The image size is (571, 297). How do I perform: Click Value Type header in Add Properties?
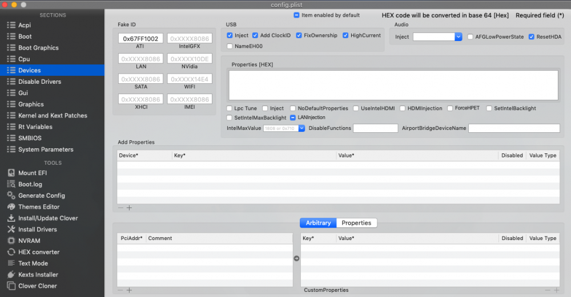point(542,155)
